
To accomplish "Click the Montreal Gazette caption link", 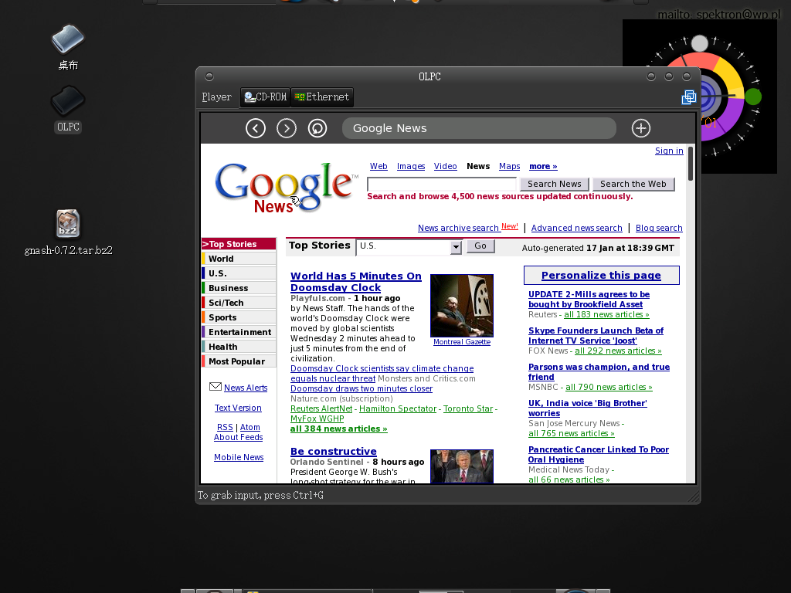I will [462, 342].
